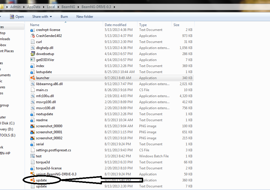
Task: Select the readme document icon
Action: tap(33, 120)
